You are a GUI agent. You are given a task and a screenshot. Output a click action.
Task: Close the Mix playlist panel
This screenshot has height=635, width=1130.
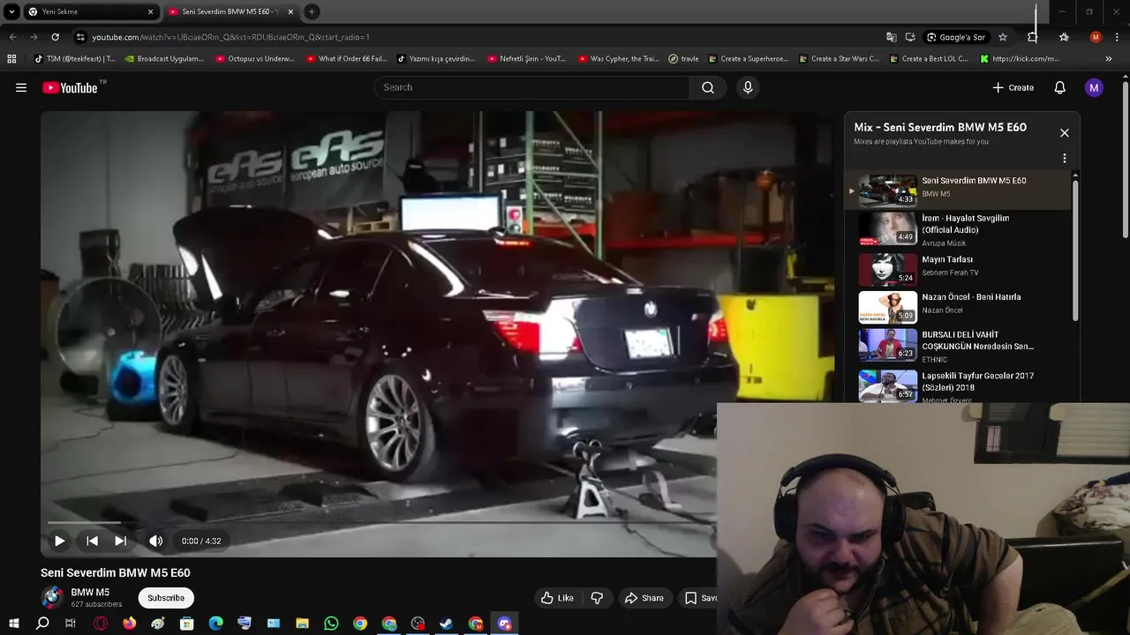pos(1065,133)
